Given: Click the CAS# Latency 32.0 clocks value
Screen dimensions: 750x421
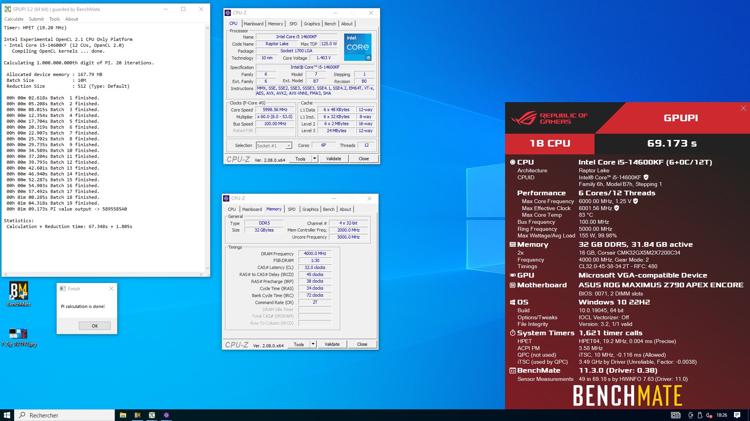Looking at the screenshot, I should pyautogui.click(x=315, y=267).
